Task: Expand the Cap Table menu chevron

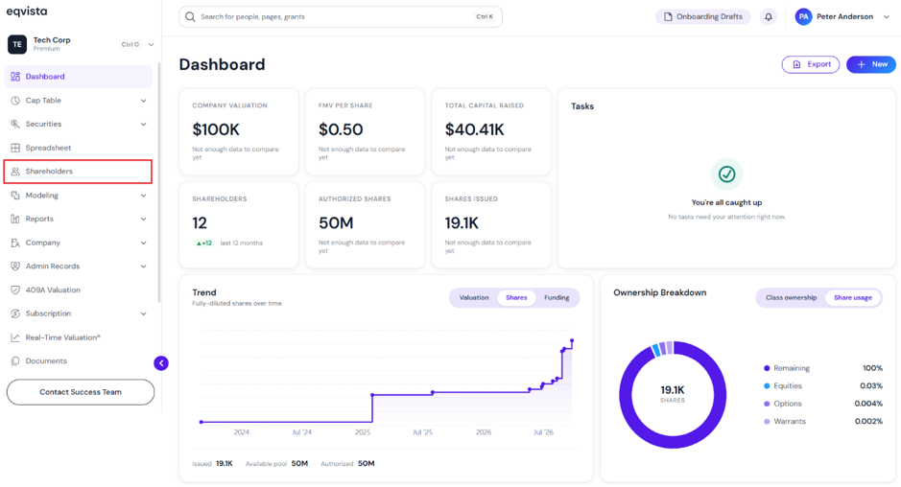Action: pyautogui.click(x=143, y=101)
